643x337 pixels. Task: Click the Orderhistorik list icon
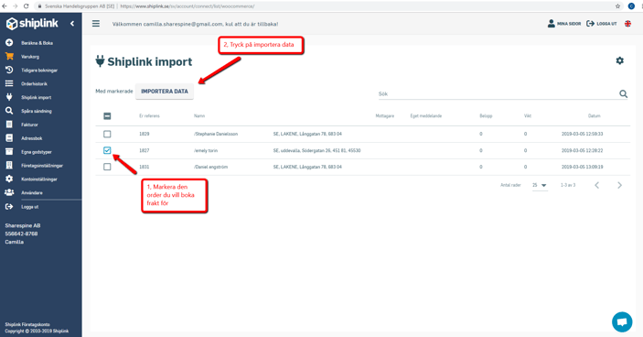[9, 83]
